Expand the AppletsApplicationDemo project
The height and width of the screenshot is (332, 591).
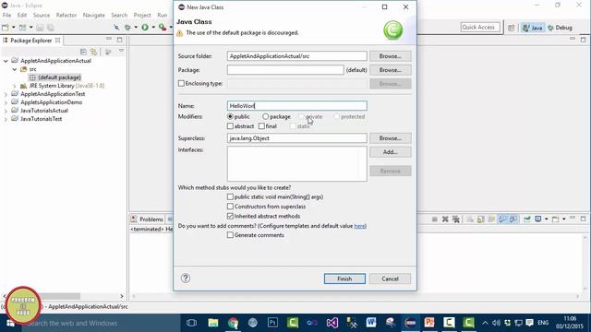click(6, 102)
